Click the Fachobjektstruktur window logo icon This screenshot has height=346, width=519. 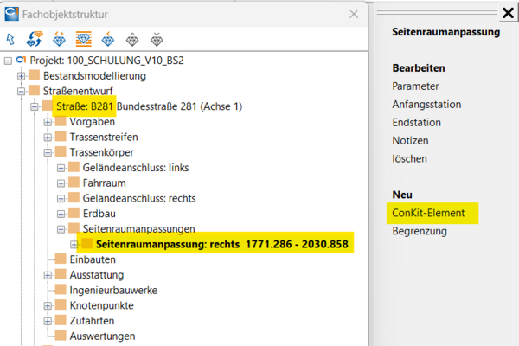(11, 14)
